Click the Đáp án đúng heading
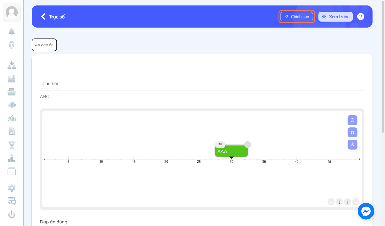The width and height of the screenshot is (385, 226). pyautogui.click(x=54, y=222)
